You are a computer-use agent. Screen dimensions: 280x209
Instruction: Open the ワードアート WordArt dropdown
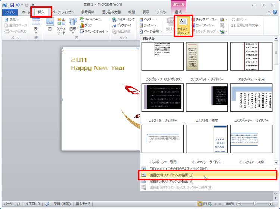202,25
